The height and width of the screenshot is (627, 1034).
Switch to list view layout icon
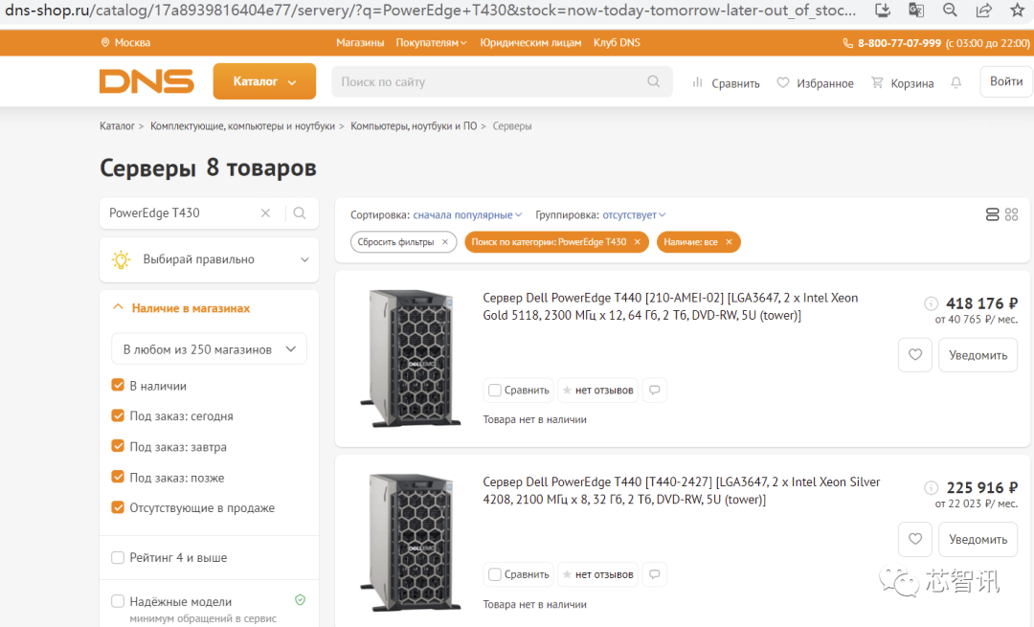pos(992,214)
